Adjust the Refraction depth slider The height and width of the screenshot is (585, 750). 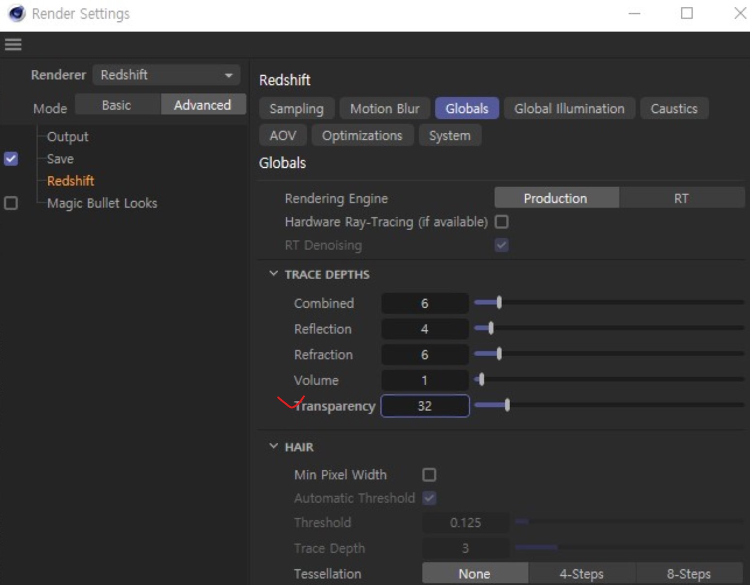609,354
